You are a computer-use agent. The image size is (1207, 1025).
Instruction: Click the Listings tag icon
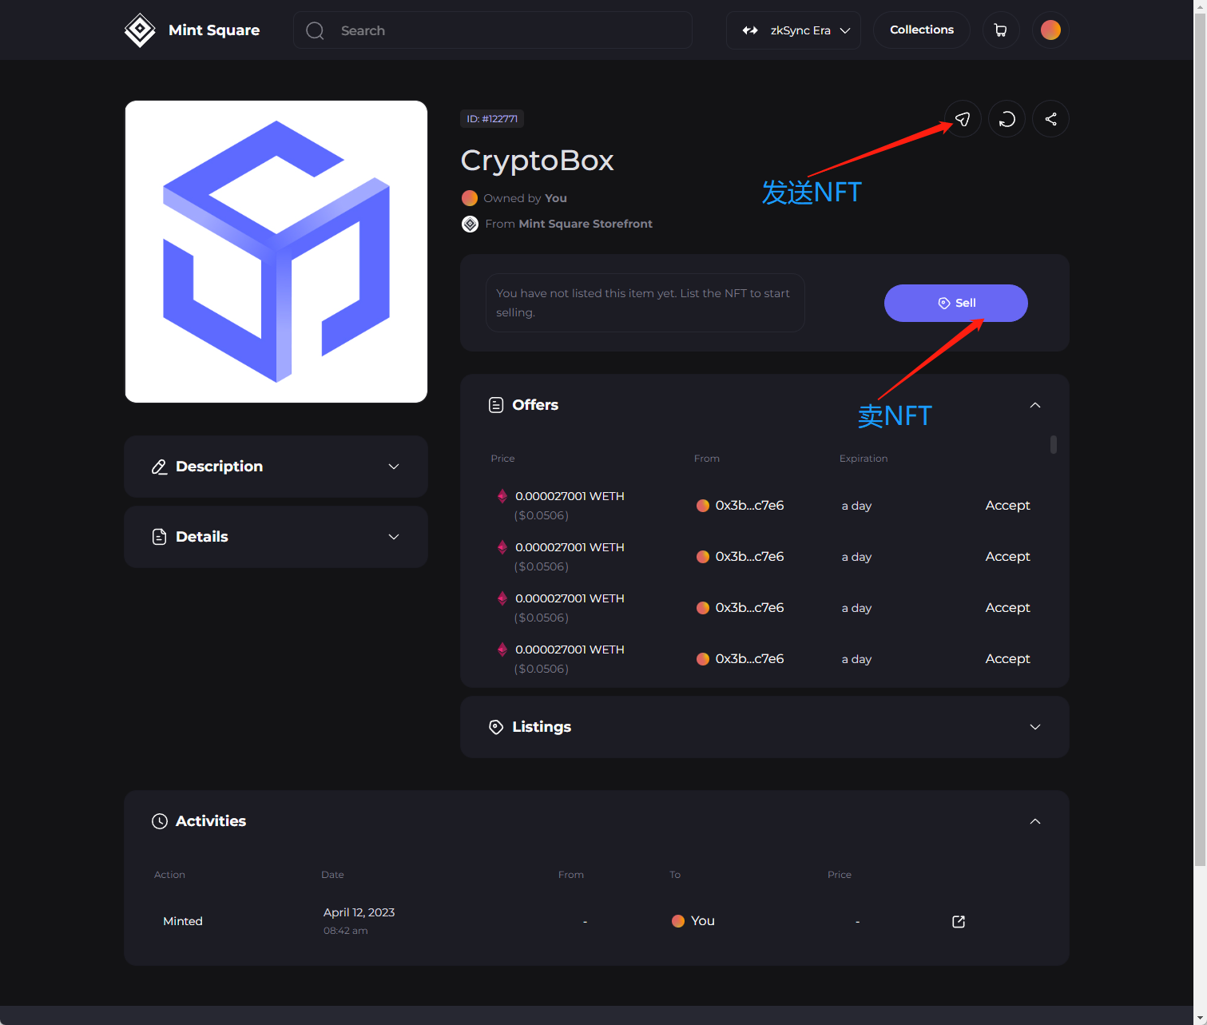[x=496, y=727]
